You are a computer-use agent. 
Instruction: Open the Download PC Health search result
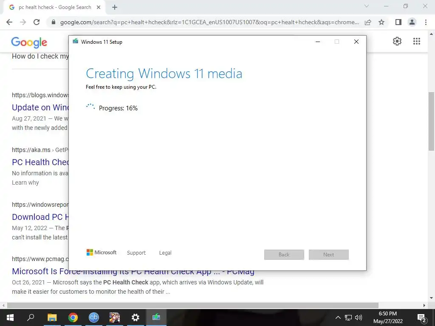click(40, 217)
